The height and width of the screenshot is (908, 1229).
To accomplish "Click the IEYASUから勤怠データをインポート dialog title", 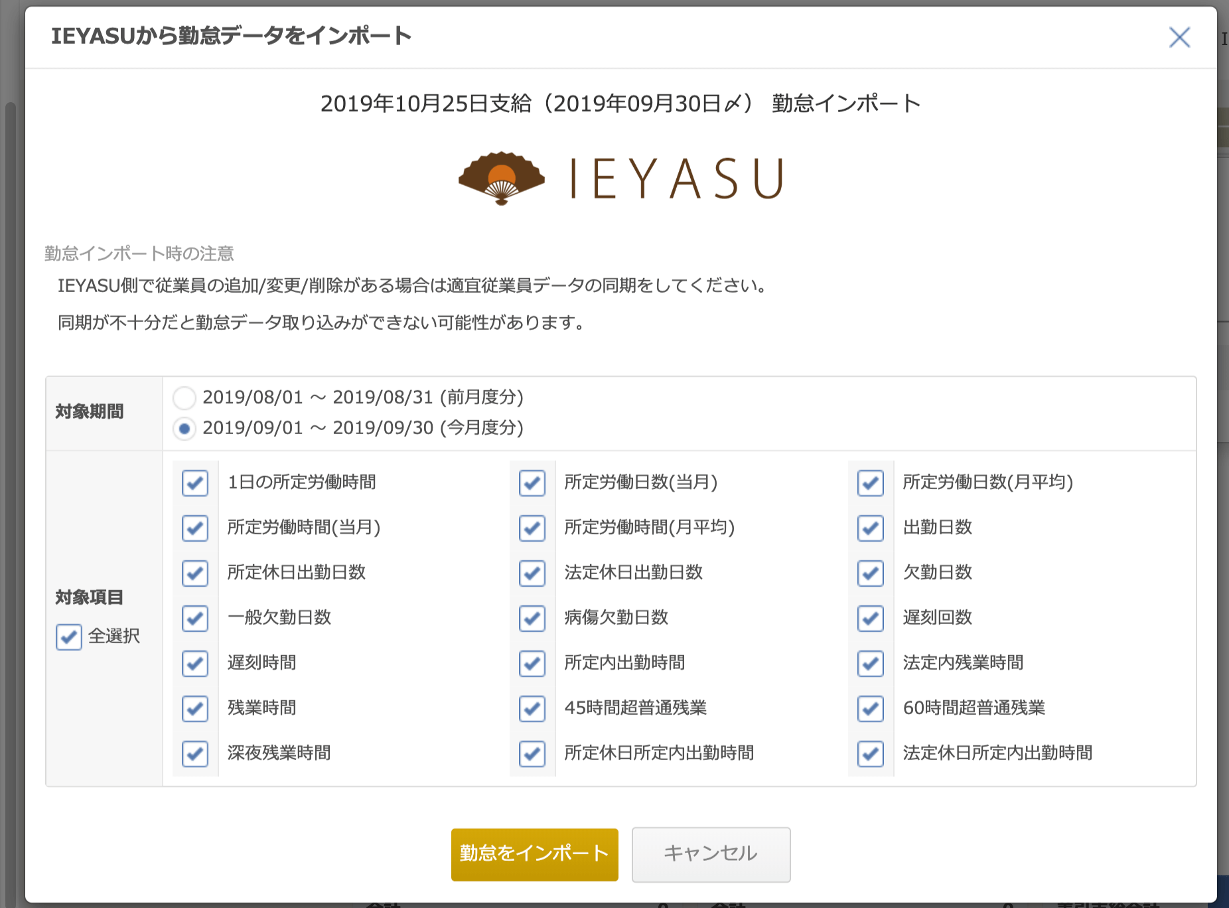I will 232,36.
